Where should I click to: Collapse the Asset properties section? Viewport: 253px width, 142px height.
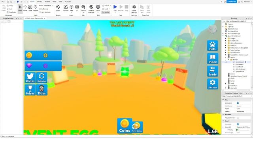coord(223,121)
